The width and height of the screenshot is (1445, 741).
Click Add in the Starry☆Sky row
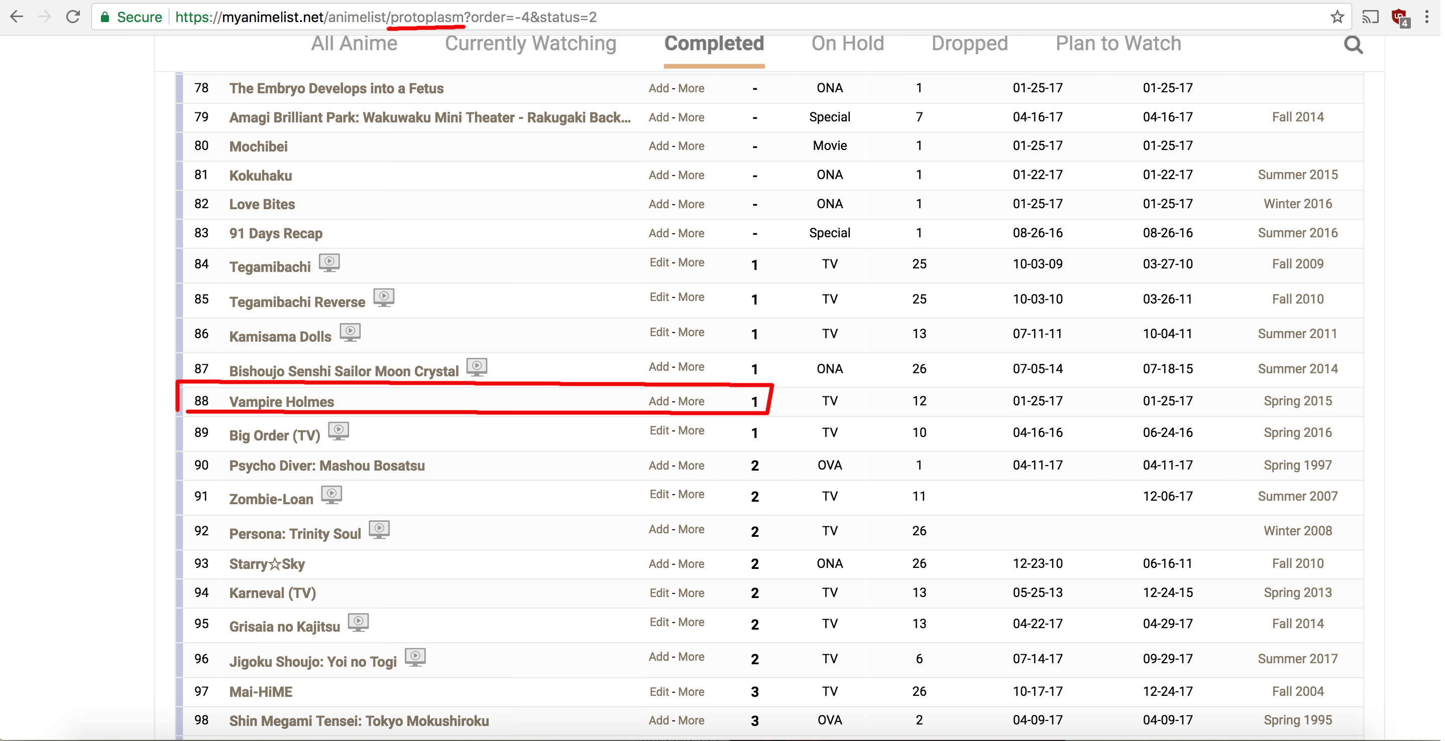coord(658,564)
